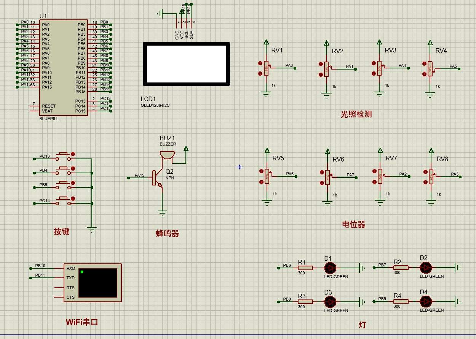Select the Q2 NPN transistor symbol
The width and height of the screenshot is (476, 339).
[157, 178]
